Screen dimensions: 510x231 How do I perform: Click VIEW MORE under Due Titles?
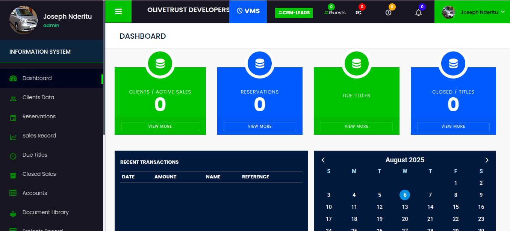[x=356, y=126]
